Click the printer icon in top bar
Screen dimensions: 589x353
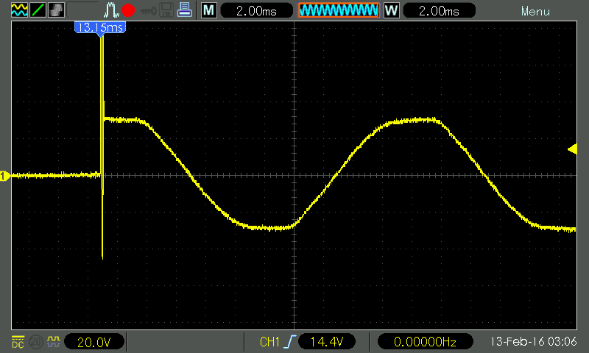[x=185, y=10]
